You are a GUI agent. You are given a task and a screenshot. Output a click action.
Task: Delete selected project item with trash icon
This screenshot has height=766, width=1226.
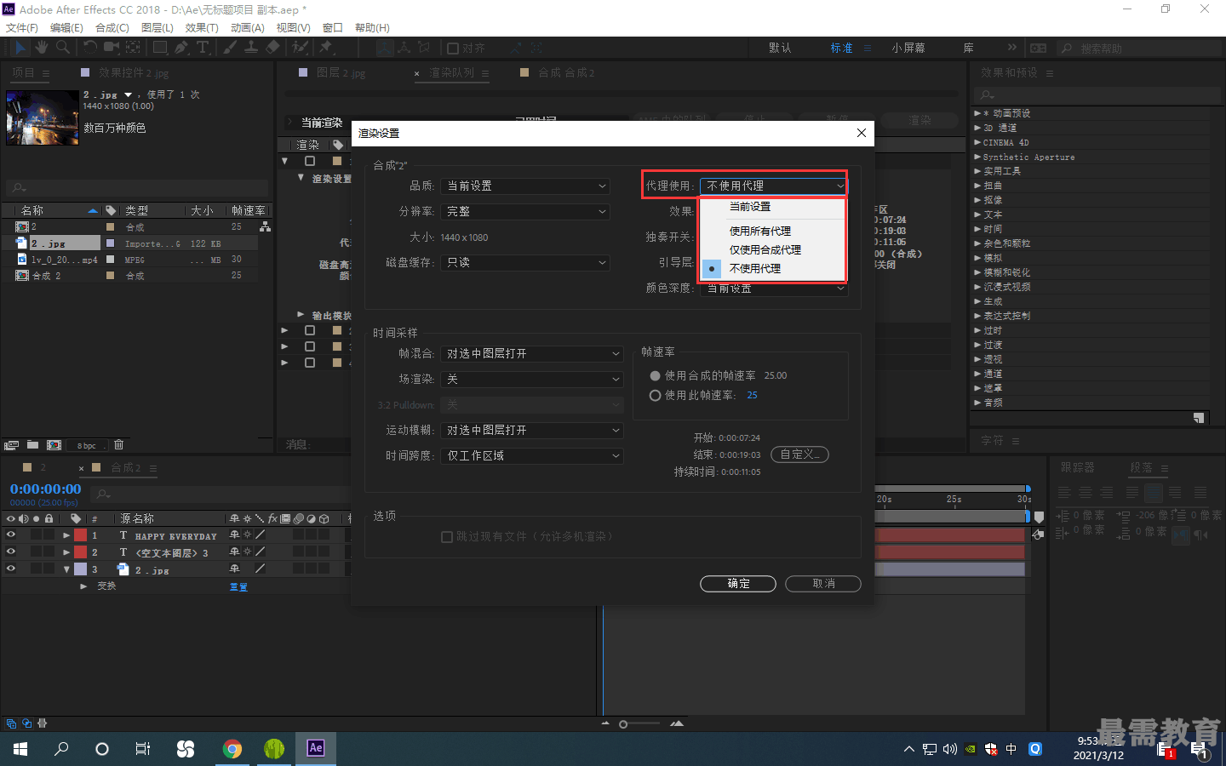[119, 445]
